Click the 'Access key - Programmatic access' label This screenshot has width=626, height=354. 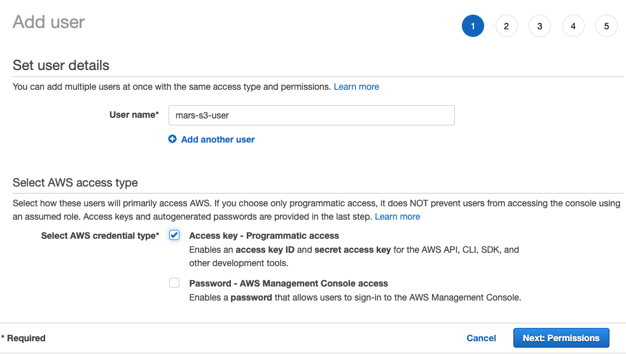pos(264,236)
